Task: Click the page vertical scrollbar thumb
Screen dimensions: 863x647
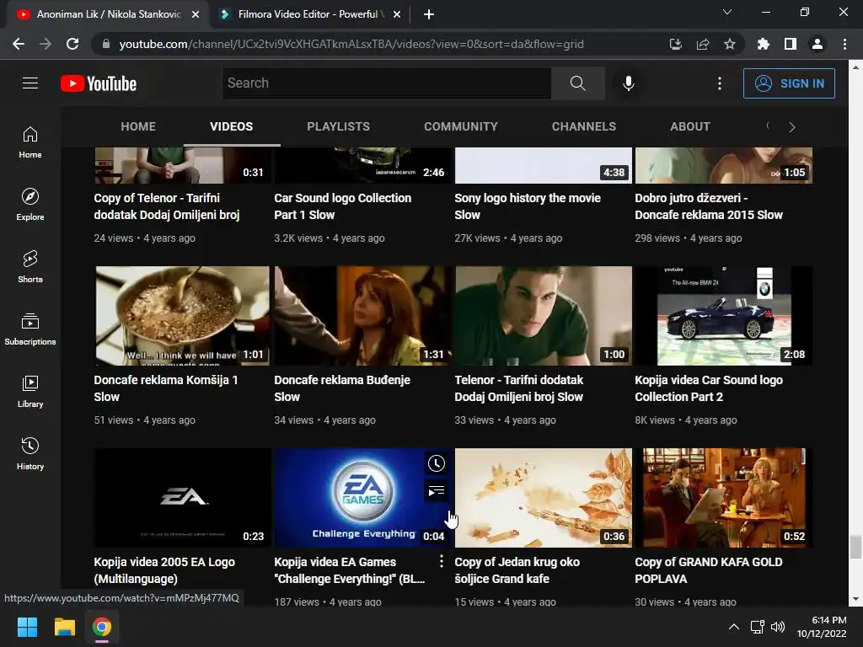Action: (x=855, y=547)
